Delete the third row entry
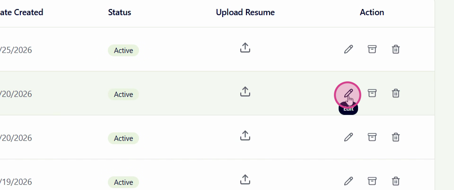The height and width of the screenshot is (190, 454). coord(396,137)
